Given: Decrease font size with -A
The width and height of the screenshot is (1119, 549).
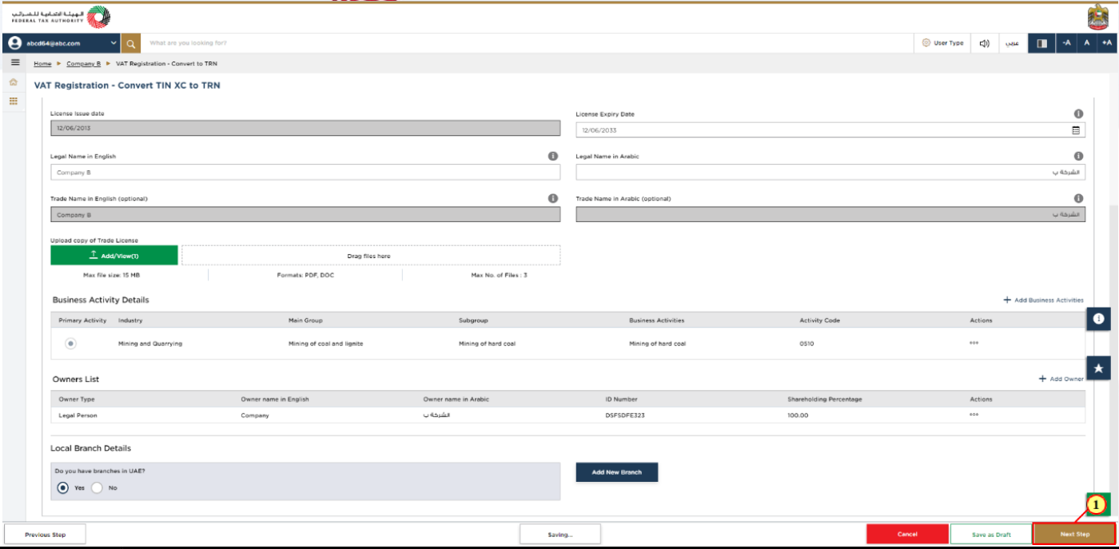Looking at the screenshot, I should [x=1066, y=43].
